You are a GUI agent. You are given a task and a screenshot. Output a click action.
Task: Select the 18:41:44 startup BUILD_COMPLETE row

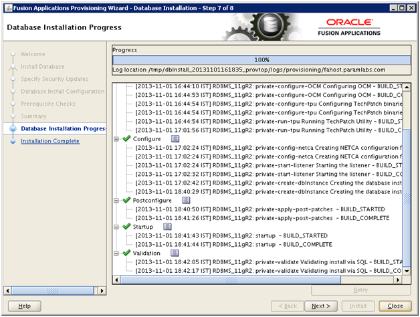pyautogui.click(x=233, y=244)
